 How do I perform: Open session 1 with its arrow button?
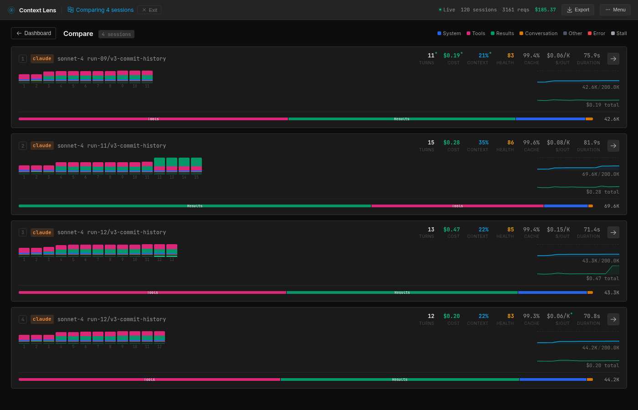tap(613, 59)
